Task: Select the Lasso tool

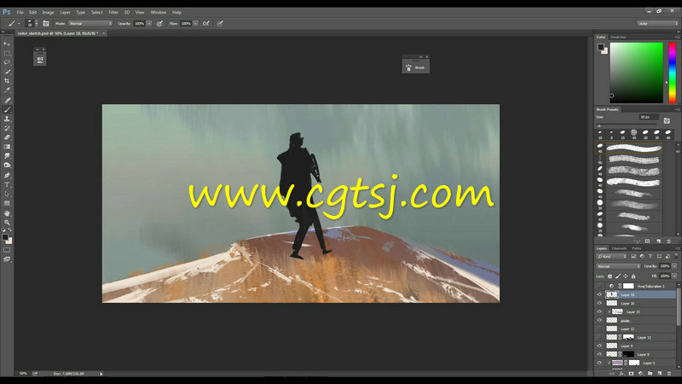Action: click(x=7, y=62)
